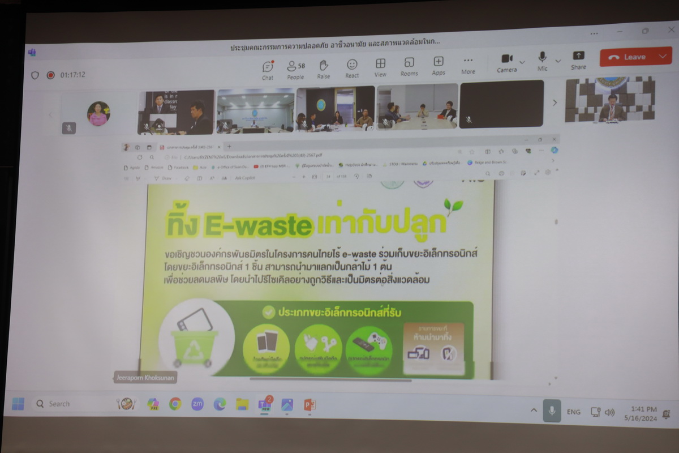Click the Jeeraporn Khoksunan presenter label
679x453 pixels.
[x=145, y=377]
